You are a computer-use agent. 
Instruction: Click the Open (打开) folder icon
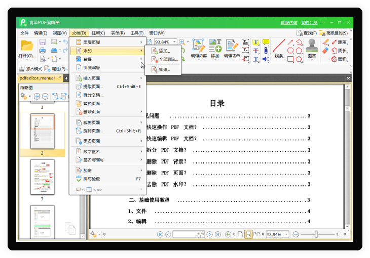pos(27,46)
